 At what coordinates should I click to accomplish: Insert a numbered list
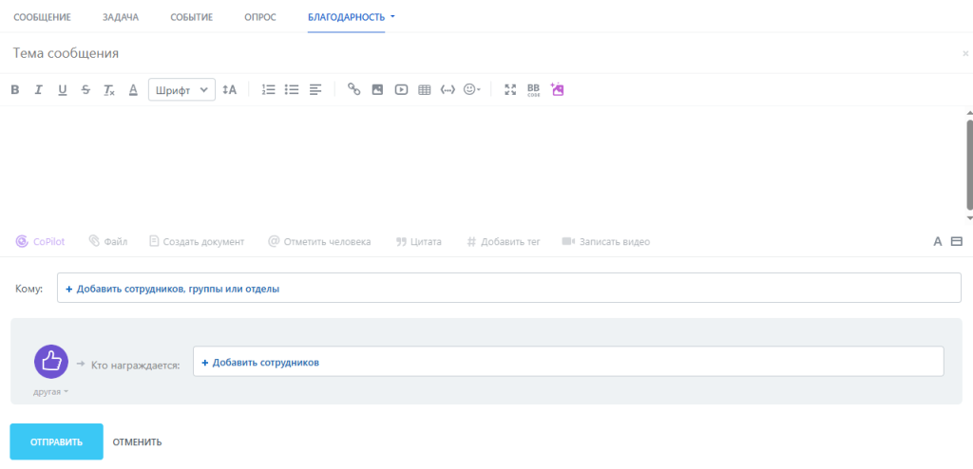click(x=268, y=90)
